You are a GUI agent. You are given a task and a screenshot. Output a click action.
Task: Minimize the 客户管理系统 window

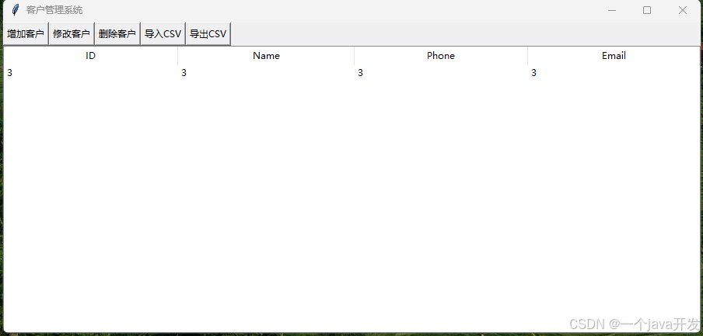point(611,10)
